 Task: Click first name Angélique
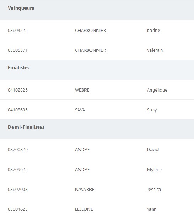pos(157,90)
